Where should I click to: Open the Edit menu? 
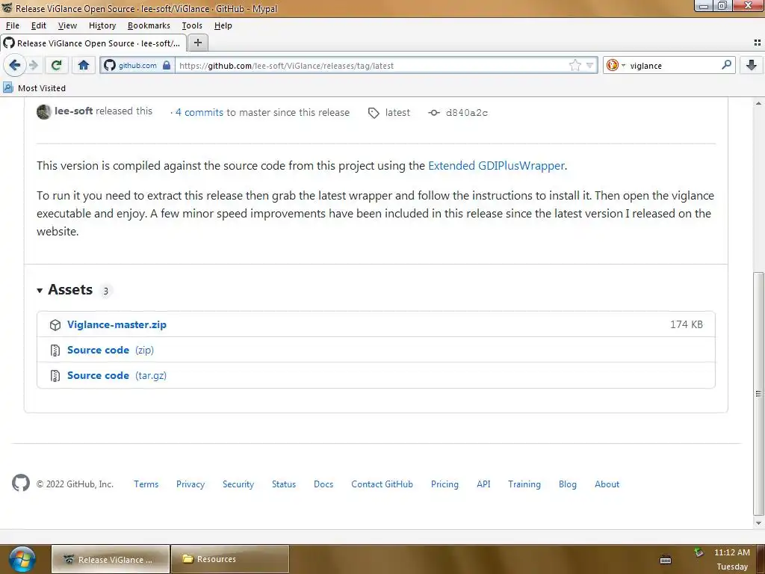coord(39,25)
